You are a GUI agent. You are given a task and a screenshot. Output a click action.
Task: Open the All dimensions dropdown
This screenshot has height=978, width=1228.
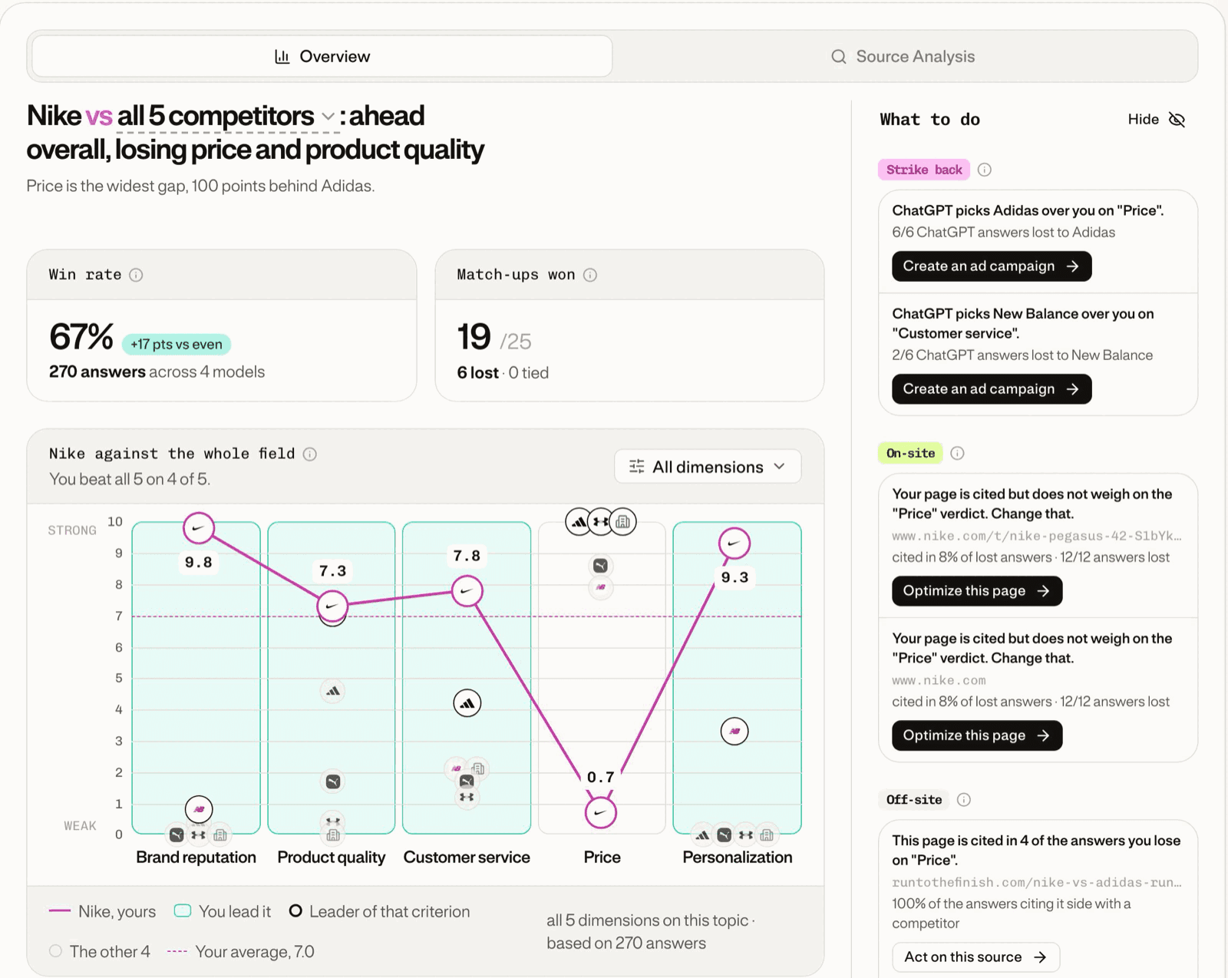pos(708,467)
